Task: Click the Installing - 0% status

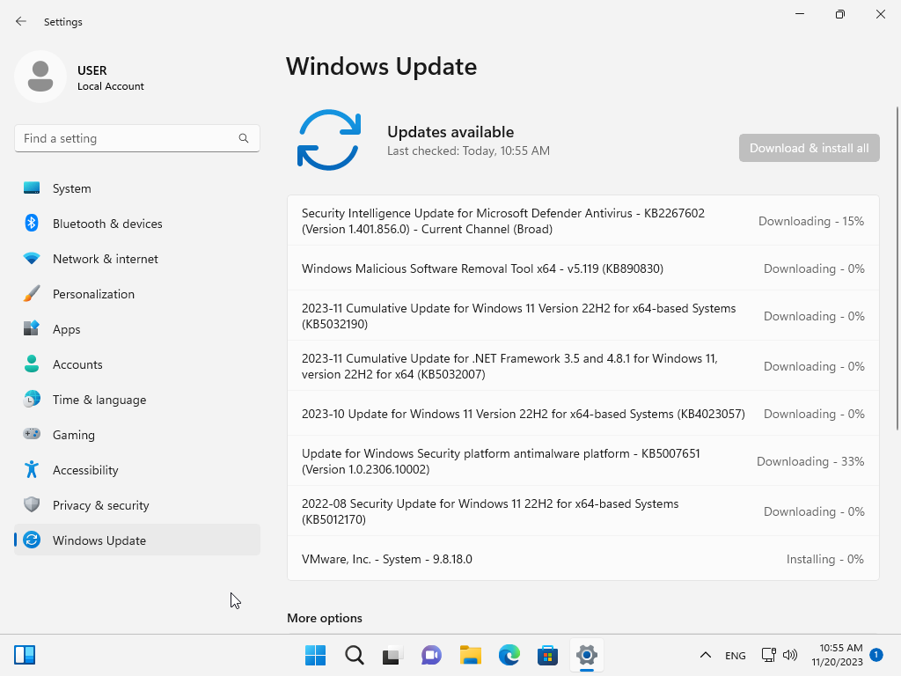Action: 824,559
